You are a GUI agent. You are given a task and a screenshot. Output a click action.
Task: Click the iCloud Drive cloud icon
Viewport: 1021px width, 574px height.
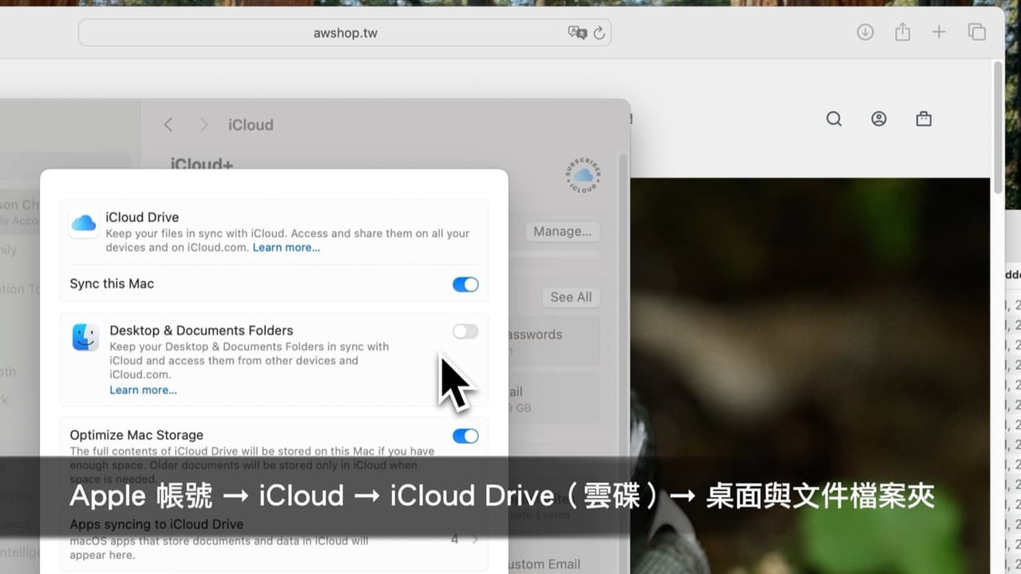[x=84, y=224]
